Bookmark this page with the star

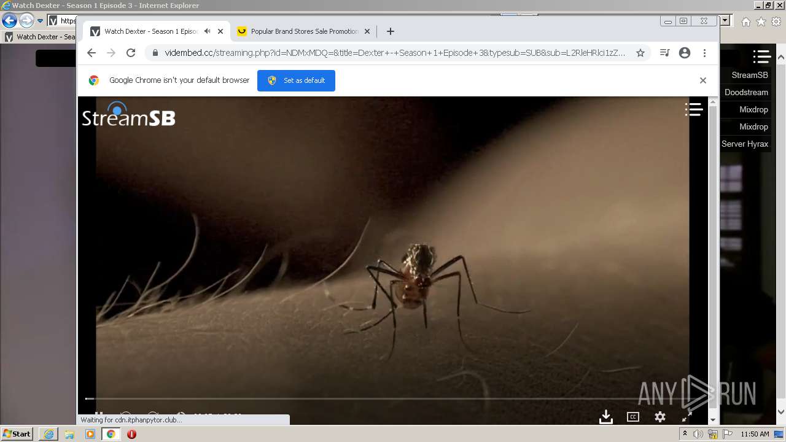tap(640, 53)
